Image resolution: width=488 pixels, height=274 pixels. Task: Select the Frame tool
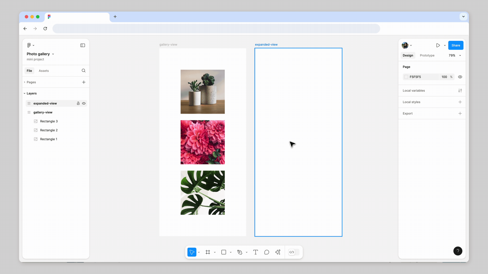coord(208,252)
